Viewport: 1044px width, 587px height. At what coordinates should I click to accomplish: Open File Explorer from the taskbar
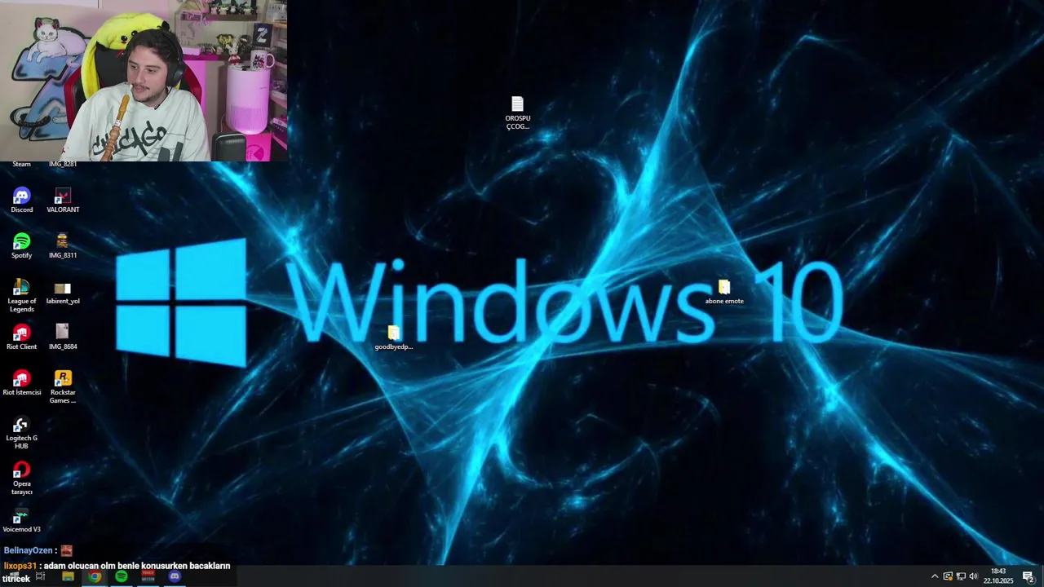[x=68, y=576]
